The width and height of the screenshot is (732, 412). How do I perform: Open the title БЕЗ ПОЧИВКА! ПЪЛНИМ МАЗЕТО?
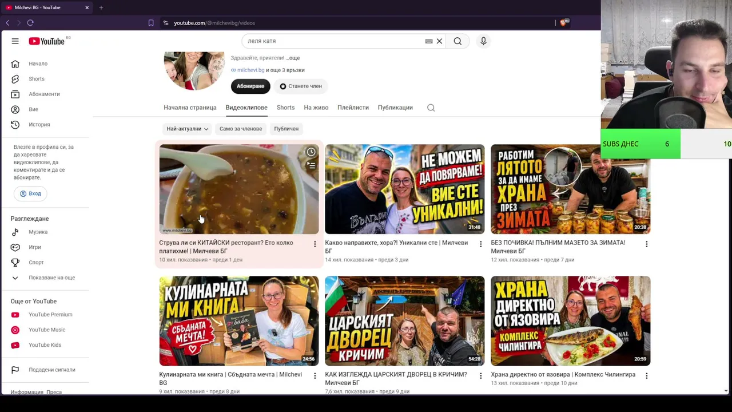pos(558,247)
